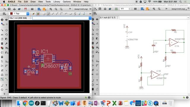The width and height of the screenshot is (190, 107).
Task: Switch to schematic from the board toolbar
Action: 26,9
